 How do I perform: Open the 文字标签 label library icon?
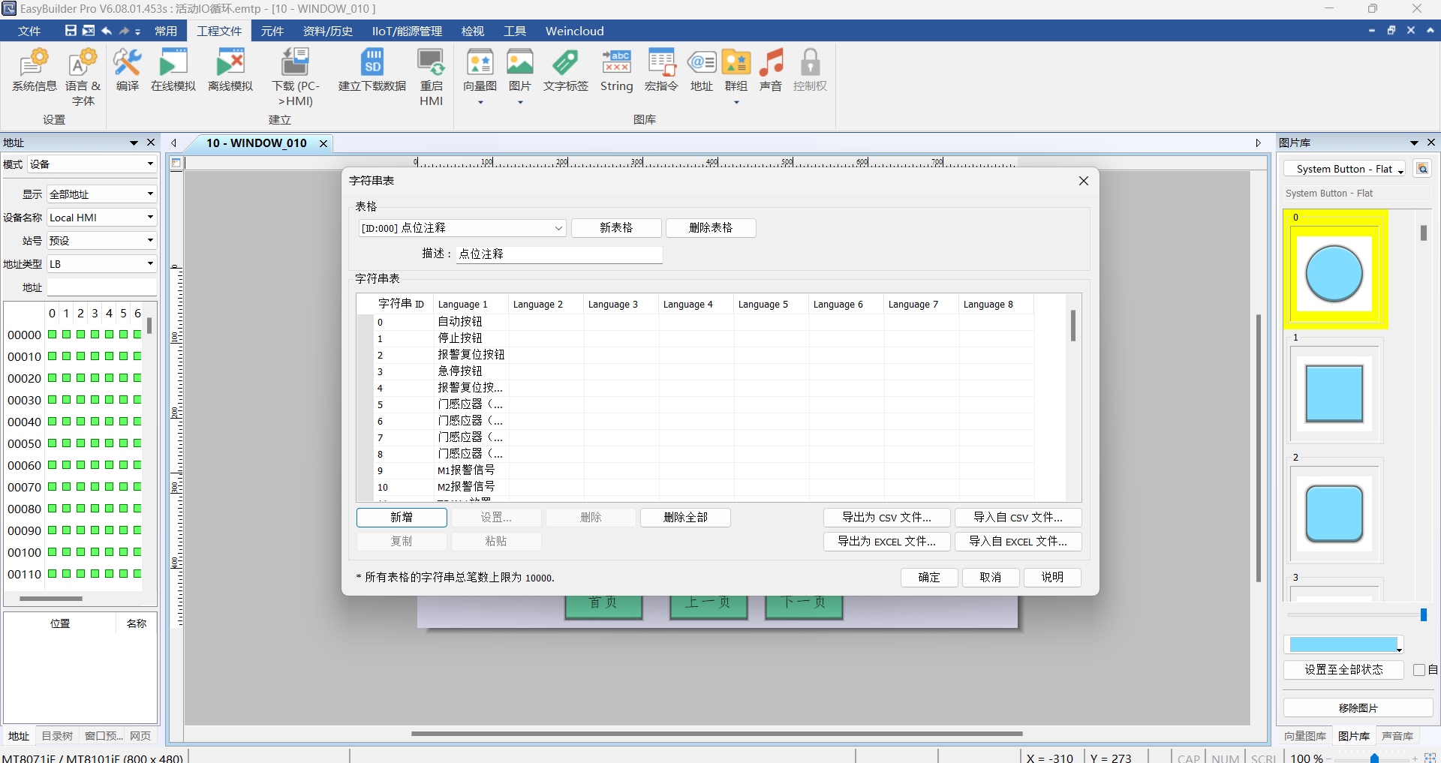click(x=566, y=71)
